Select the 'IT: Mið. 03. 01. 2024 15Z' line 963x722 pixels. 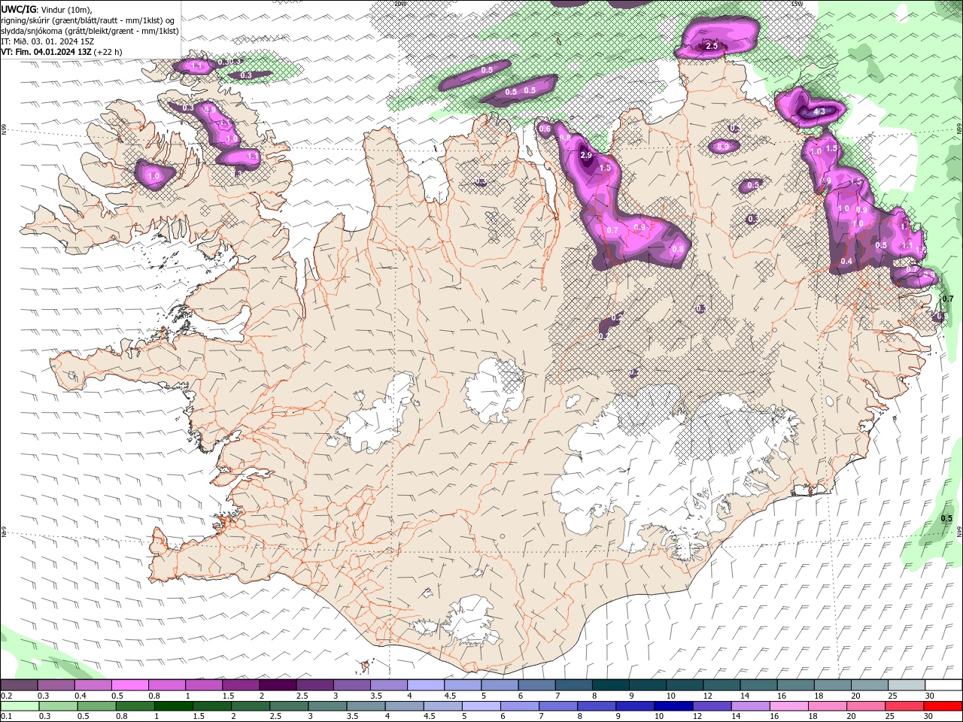click(x=47, y=41)
